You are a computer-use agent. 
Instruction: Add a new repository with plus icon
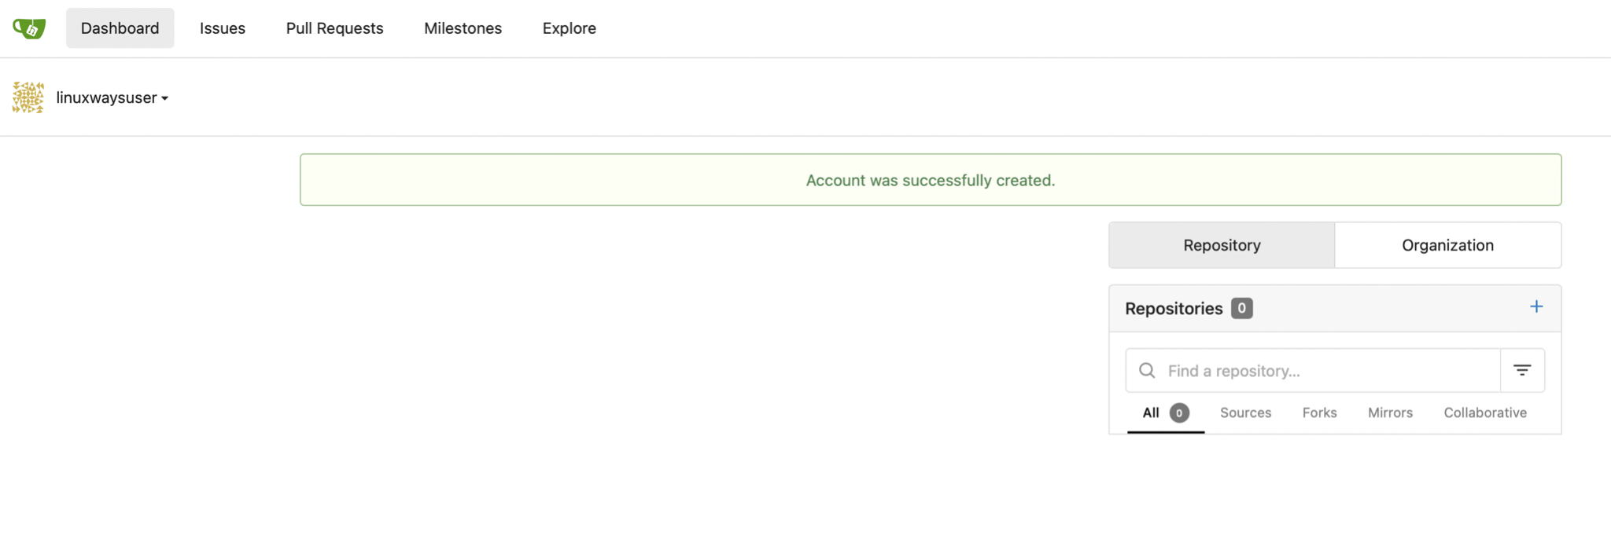pos(1536,307)
